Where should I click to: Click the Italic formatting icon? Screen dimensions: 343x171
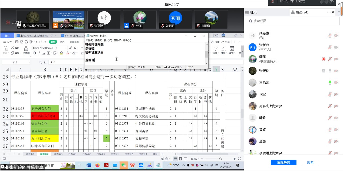pos(40,53)
